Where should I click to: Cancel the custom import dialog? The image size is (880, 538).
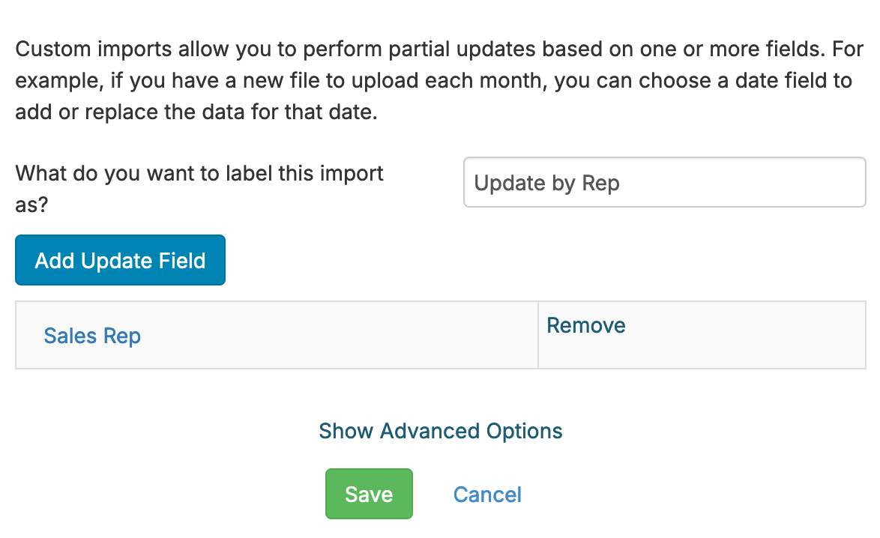coord(487,495)
